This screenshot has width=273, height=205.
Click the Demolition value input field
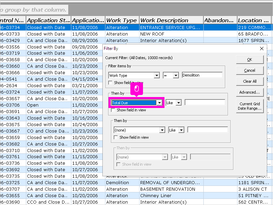point(202,75)
